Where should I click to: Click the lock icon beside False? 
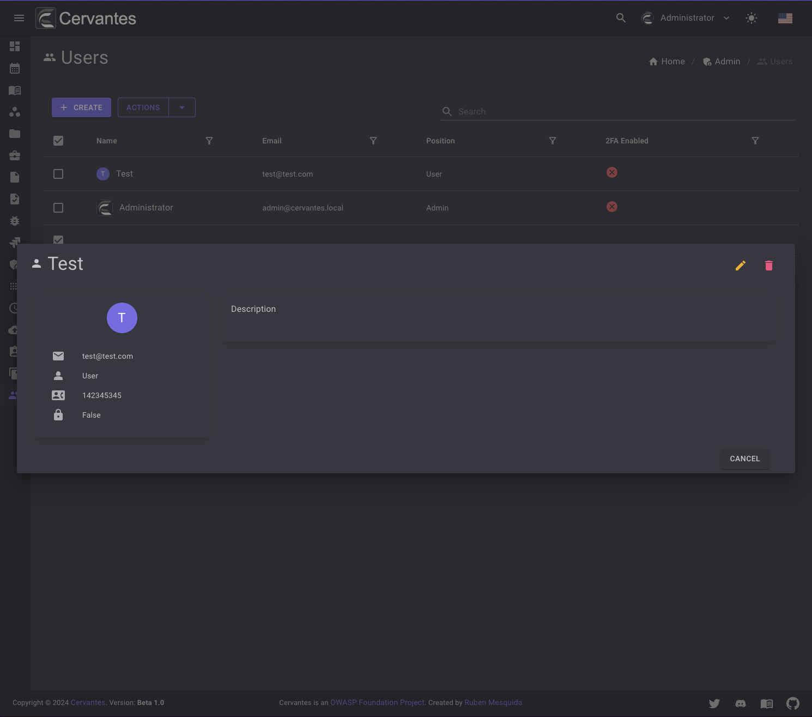pyautogui.click(x=58, y=415)
